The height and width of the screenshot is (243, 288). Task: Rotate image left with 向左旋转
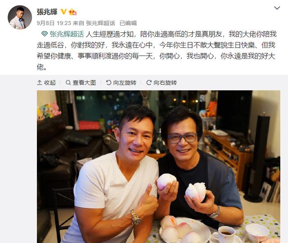click(x=121, y=83)
